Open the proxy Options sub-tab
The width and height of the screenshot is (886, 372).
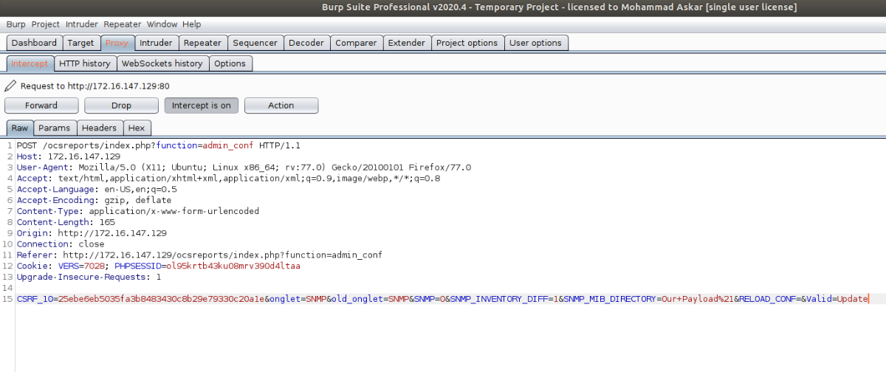point(230,63)
